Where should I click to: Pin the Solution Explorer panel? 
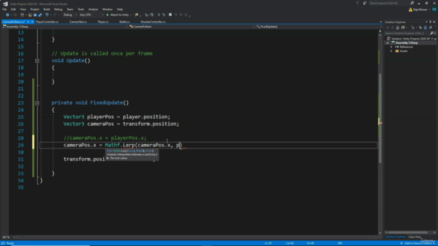(430, 22)
